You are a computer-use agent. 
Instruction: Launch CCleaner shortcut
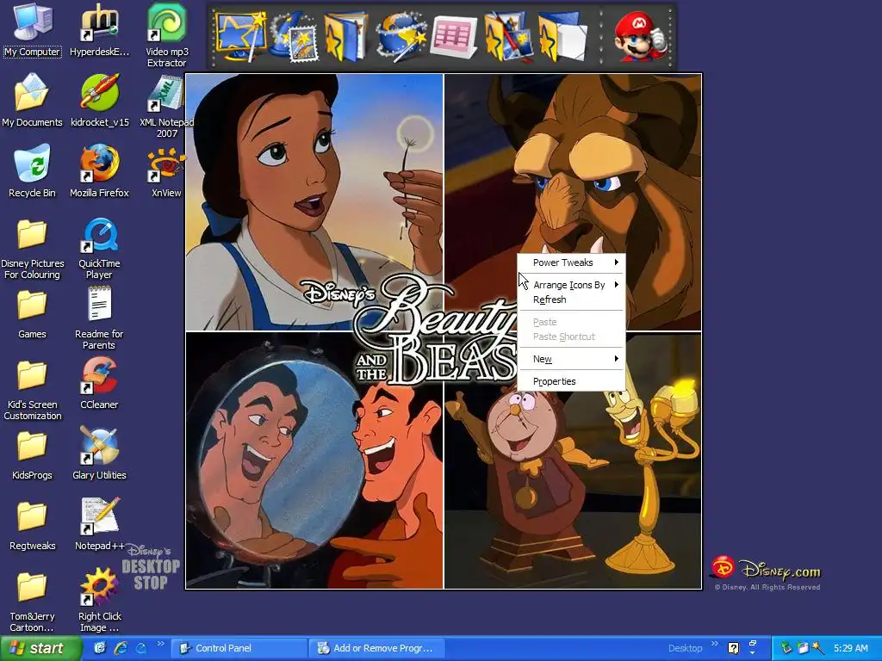click(x=99, y=383)
